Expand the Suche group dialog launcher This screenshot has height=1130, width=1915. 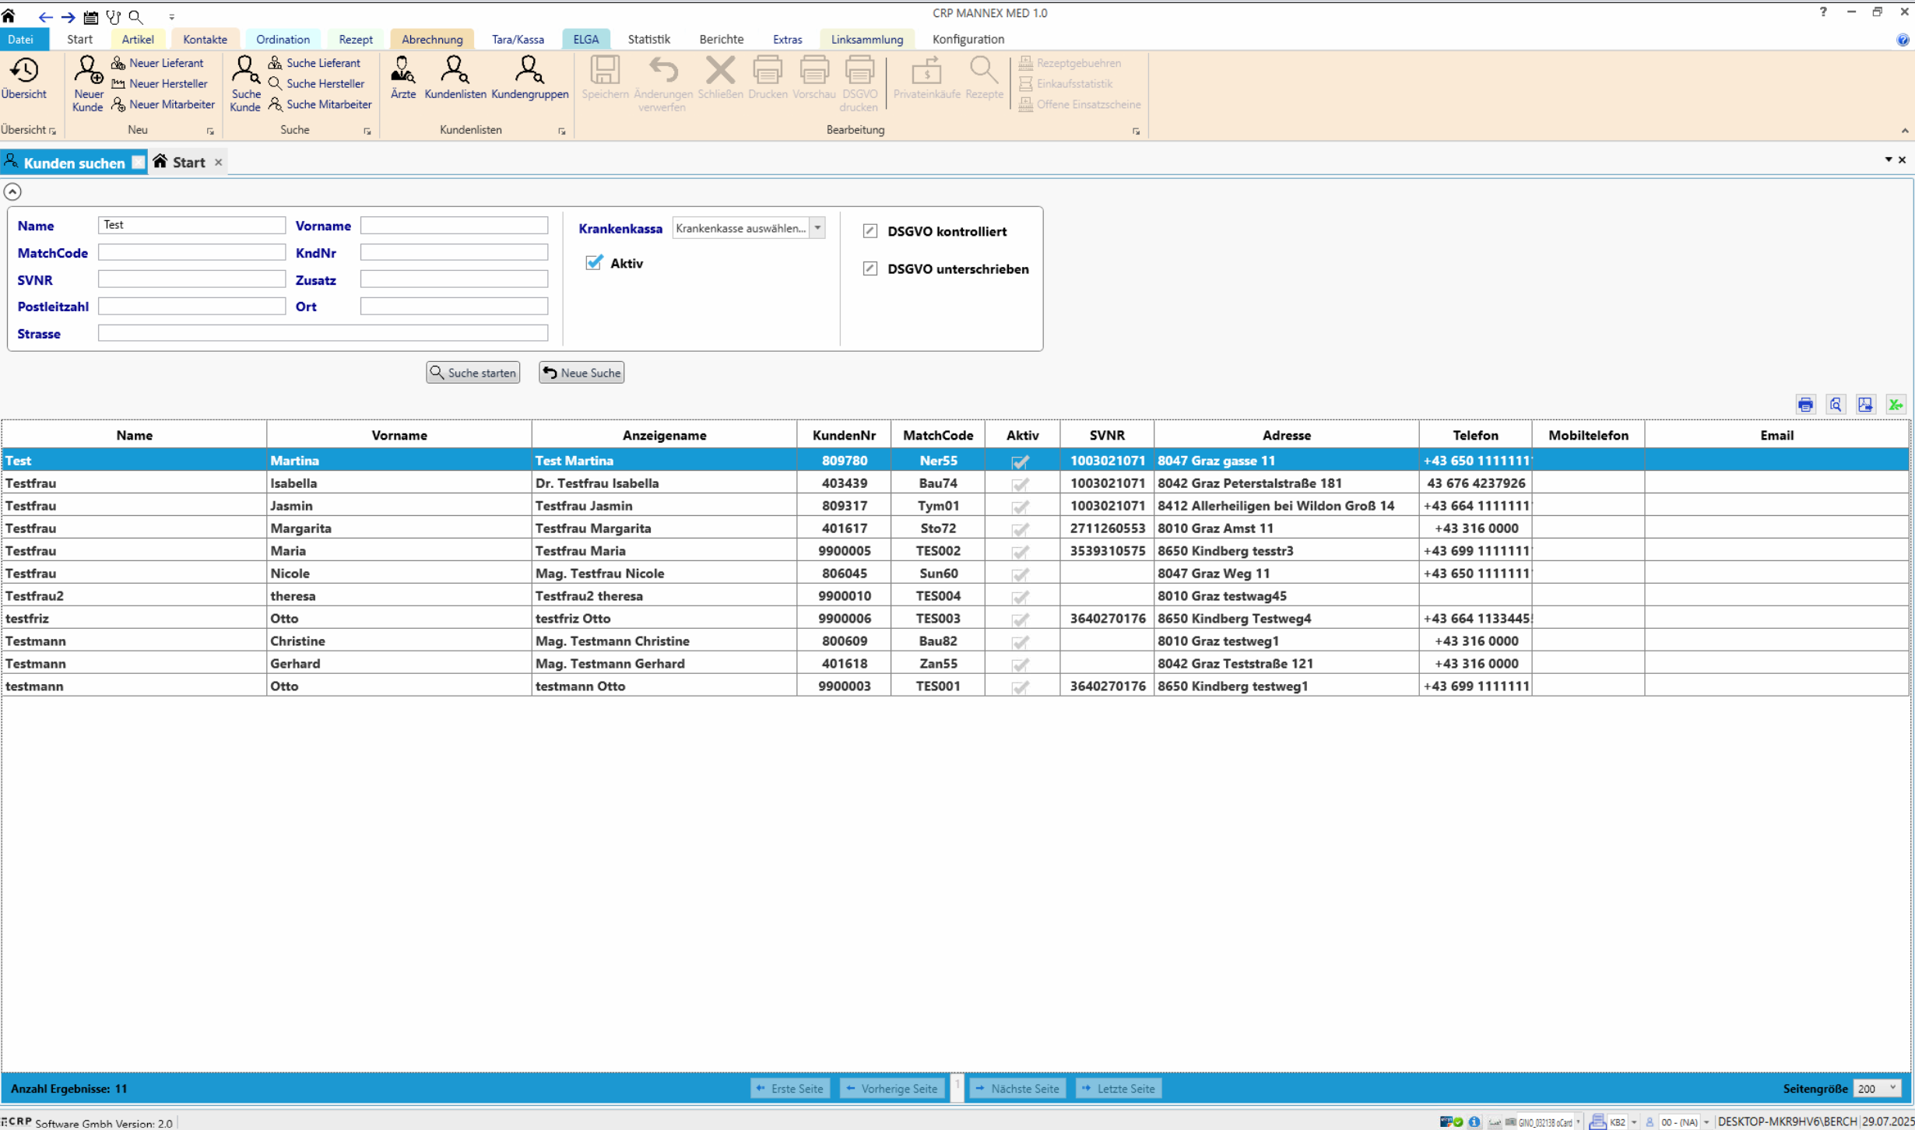(367, 131)
